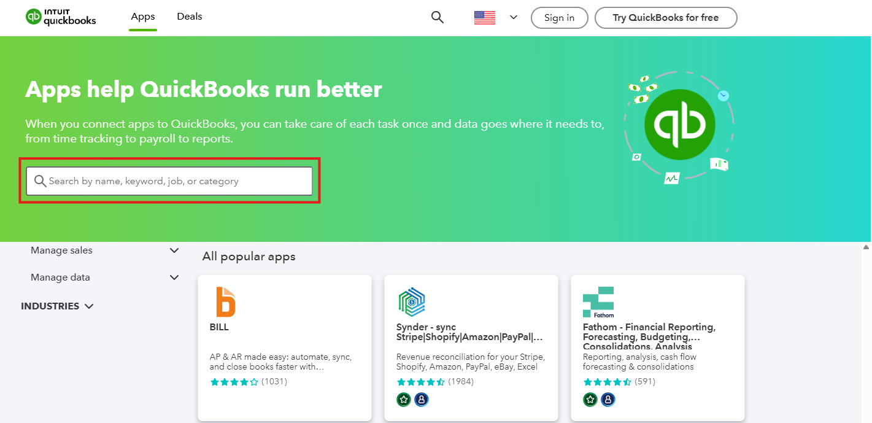Click BILL description 'AP & AR made easy'
This screenshot has width=872, height=423.
[281, 362]
